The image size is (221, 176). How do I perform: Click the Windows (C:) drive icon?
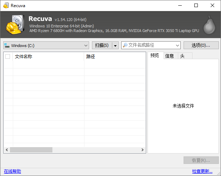pyautogui.click(x=7, y=46)
